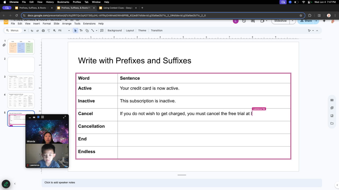339x190 pixels.
Task: Click the Layout button
Action: tap(130, 31)
